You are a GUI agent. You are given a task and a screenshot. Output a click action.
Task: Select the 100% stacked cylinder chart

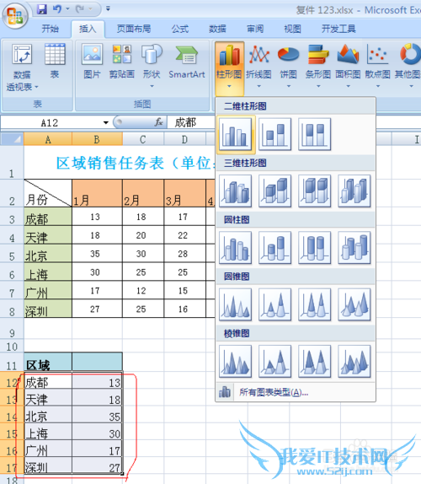point(315,248)
